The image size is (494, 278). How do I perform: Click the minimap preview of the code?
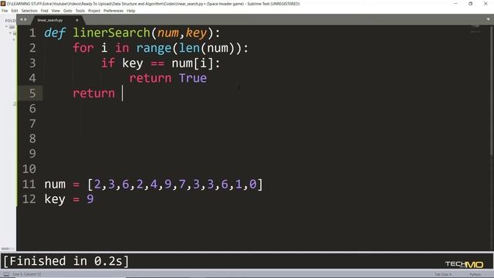click(x=475, y=29)
